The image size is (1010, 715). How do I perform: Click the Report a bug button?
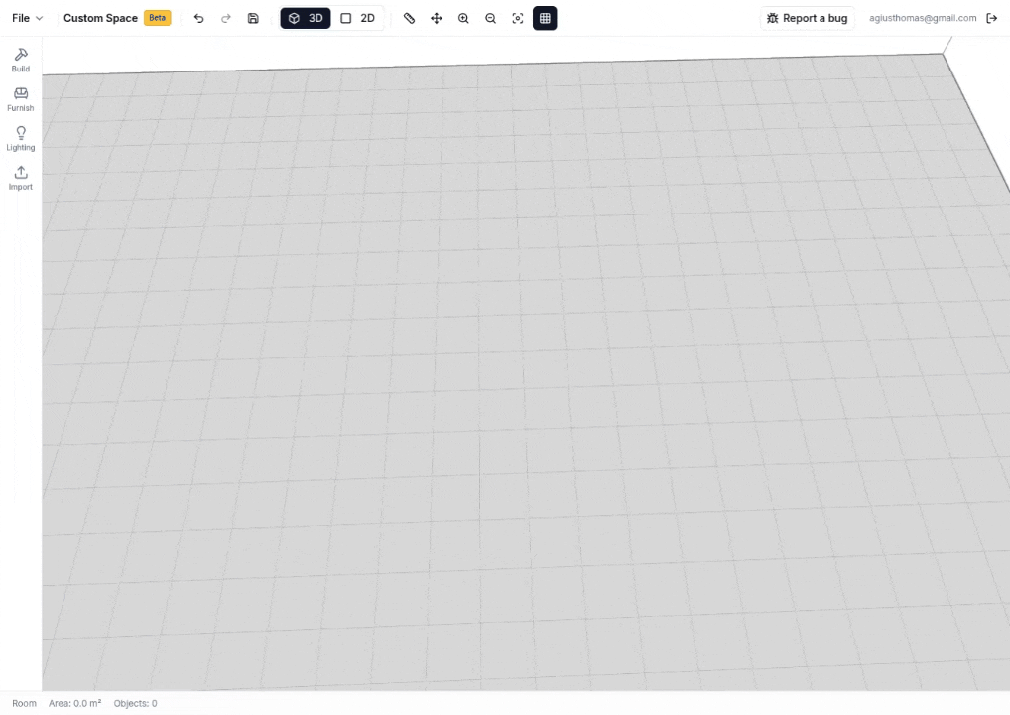pos(807,18)
